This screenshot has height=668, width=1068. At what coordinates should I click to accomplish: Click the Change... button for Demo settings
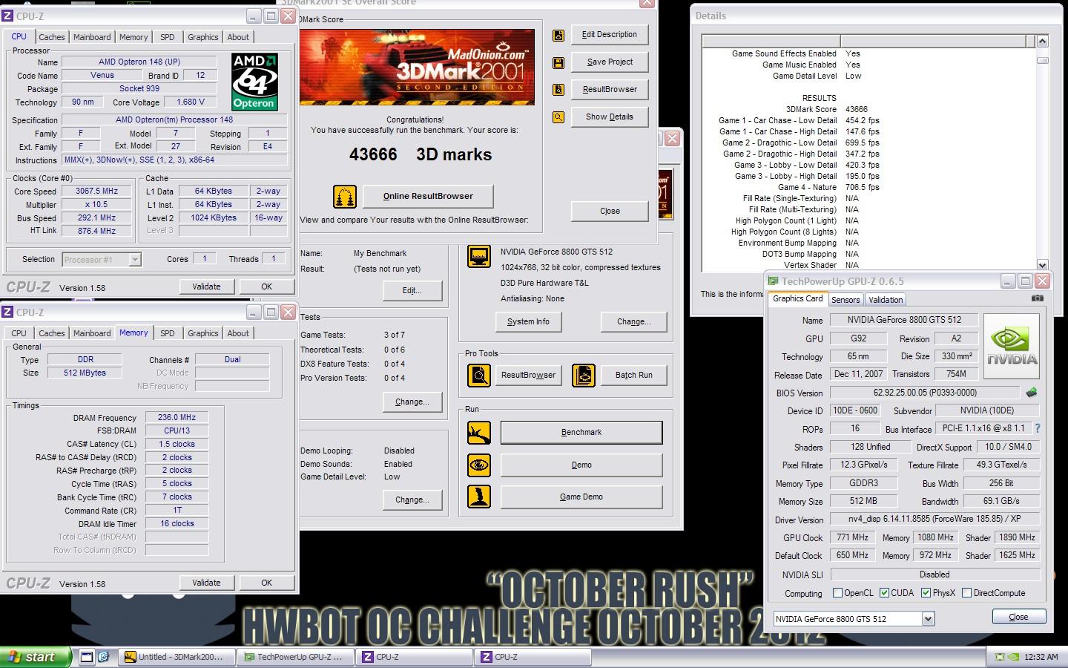[x=412, y=500]
